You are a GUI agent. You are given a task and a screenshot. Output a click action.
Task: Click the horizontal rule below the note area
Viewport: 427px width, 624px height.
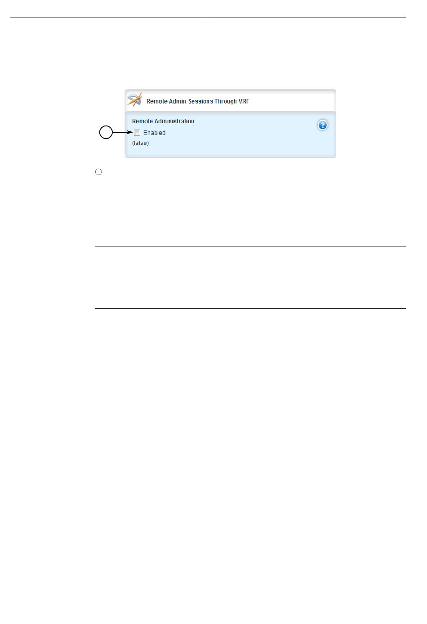250,308
